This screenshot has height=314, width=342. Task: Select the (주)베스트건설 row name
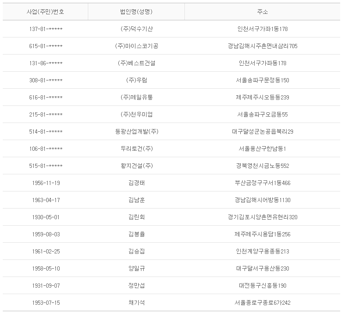(136, 63)
